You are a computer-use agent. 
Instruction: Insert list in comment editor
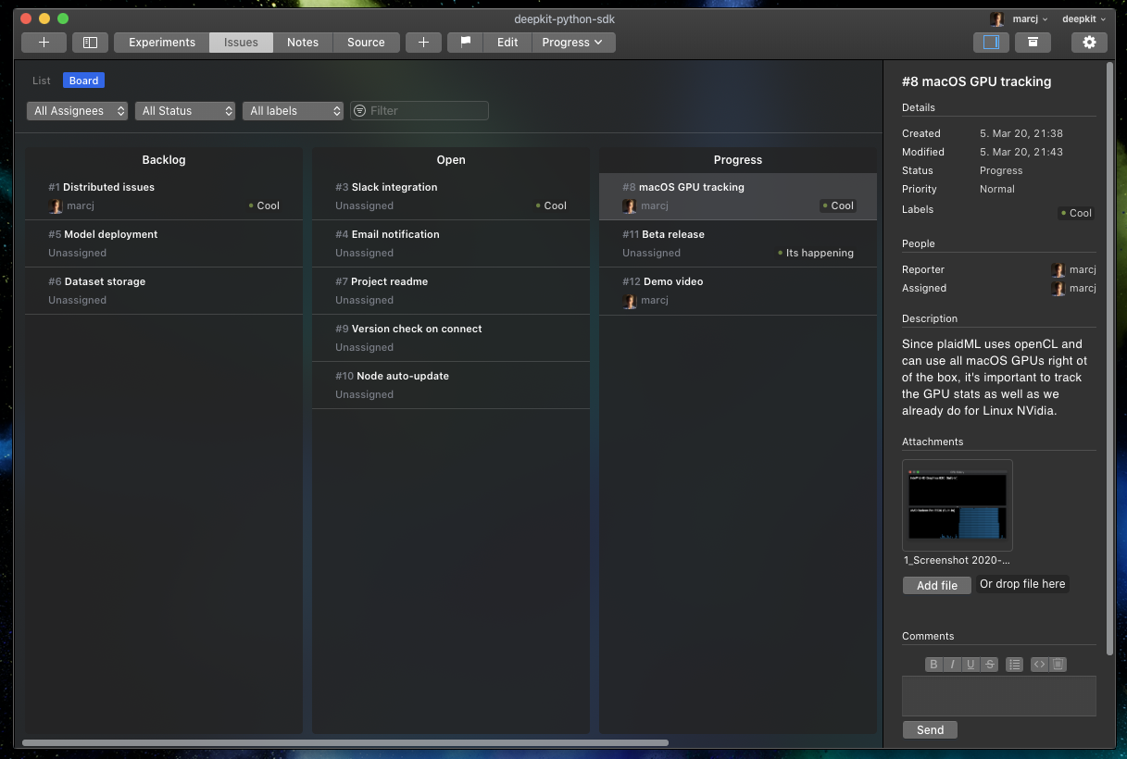pos(1014,665)
